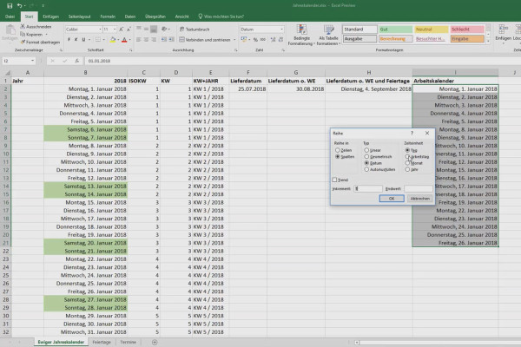Click the add new sheet plus icon
This screenshot has height=347, width=521.
point(155,342)
